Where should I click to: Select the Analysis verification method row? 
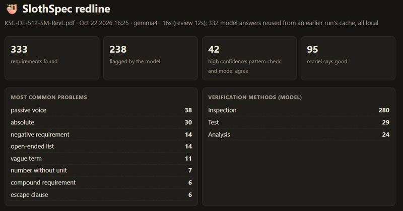(299, 134)
